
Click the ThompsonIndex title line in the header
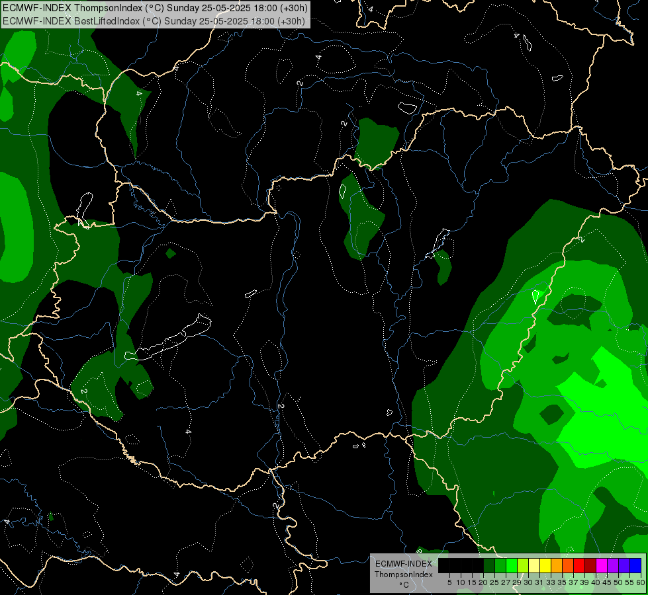(155, 8)
